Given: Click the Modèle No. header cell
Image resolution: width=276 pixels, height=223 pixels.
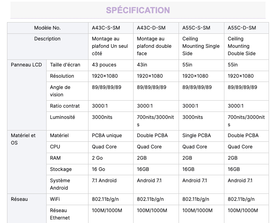Looking at the screenshot, I should click(x=47, y=28).
